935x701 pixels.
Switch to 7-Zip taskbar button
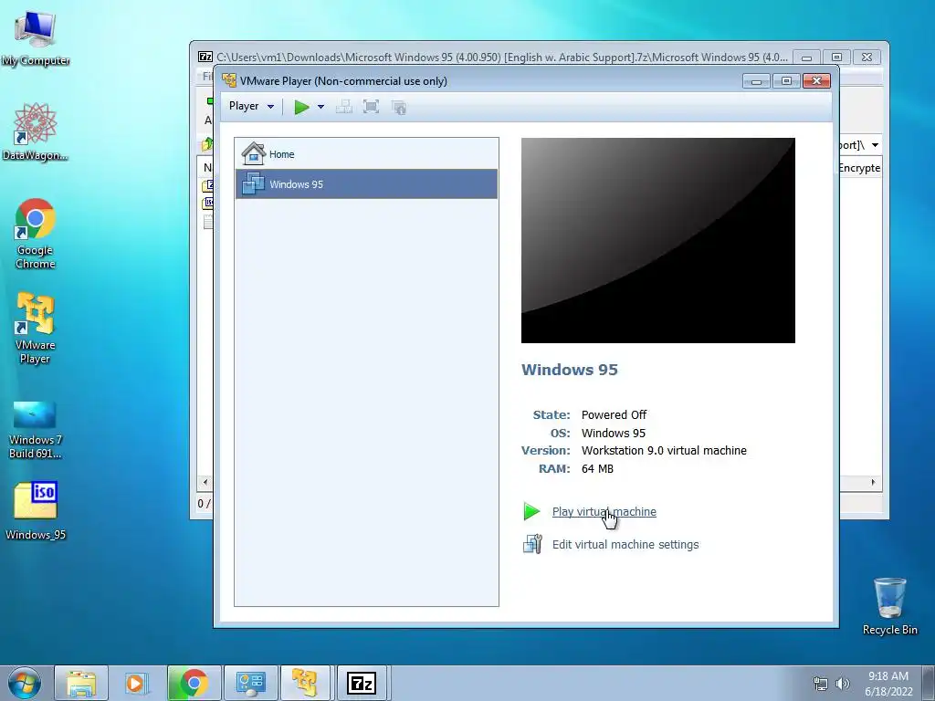pyautogui.click(x=362, y=683)
